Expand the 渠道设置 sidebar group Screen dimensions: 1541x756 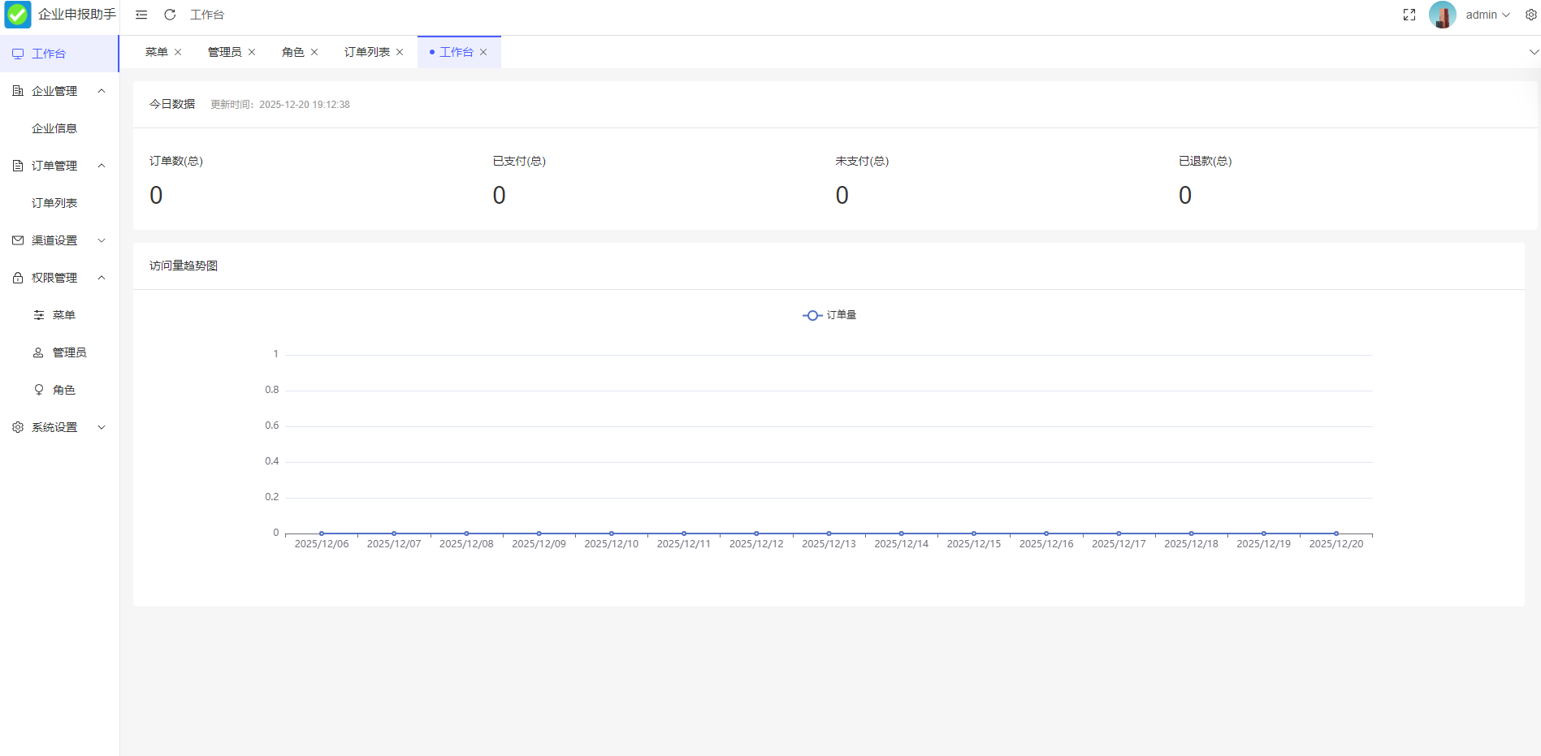click(102, 240)
